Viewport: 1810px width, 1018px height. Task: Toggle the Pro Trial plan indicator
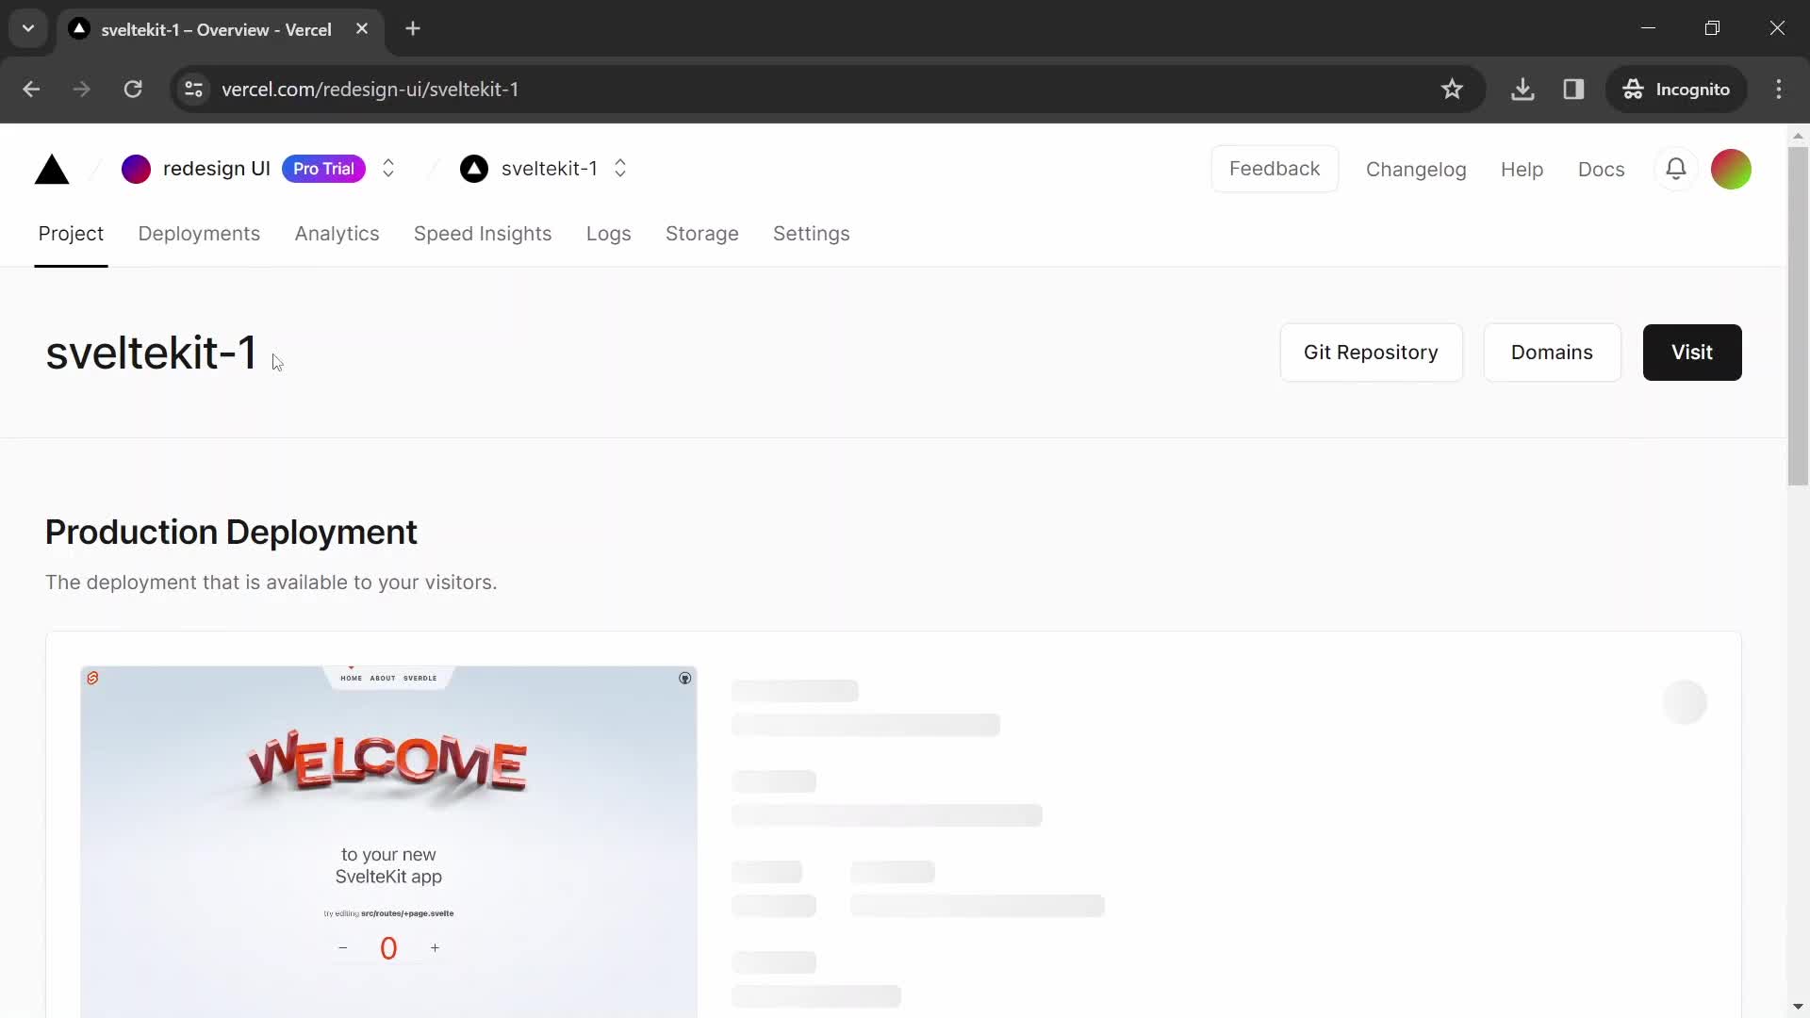[322, 168]
